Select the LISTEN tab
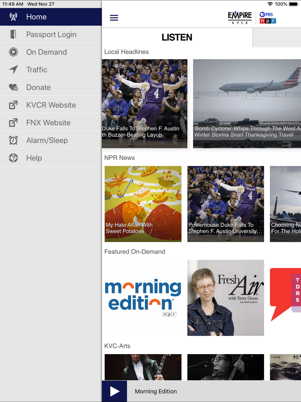 coord(177,37)
